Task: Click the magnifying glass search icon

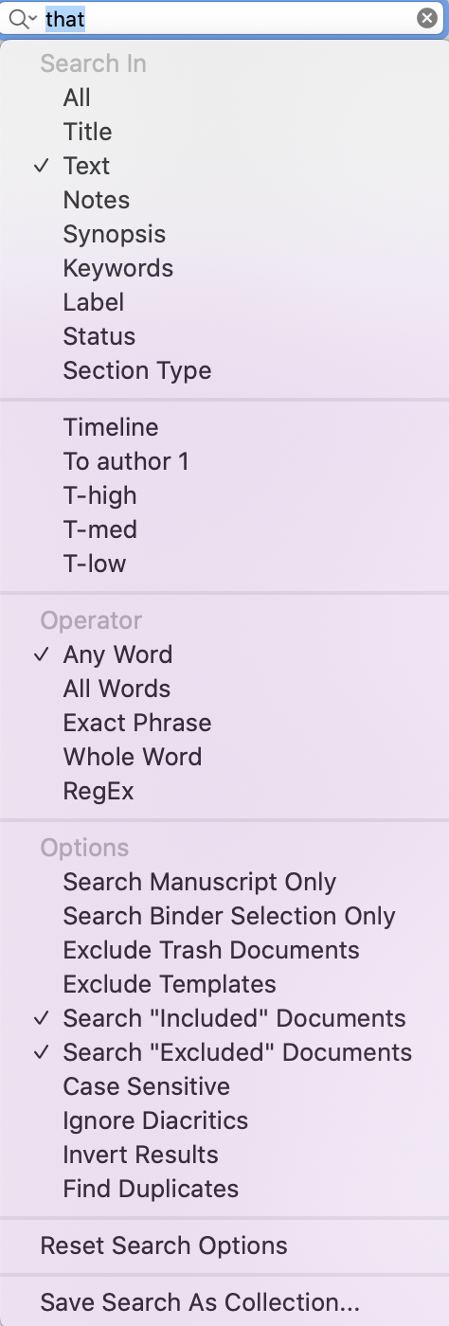Action: click(x=18, y=18)
